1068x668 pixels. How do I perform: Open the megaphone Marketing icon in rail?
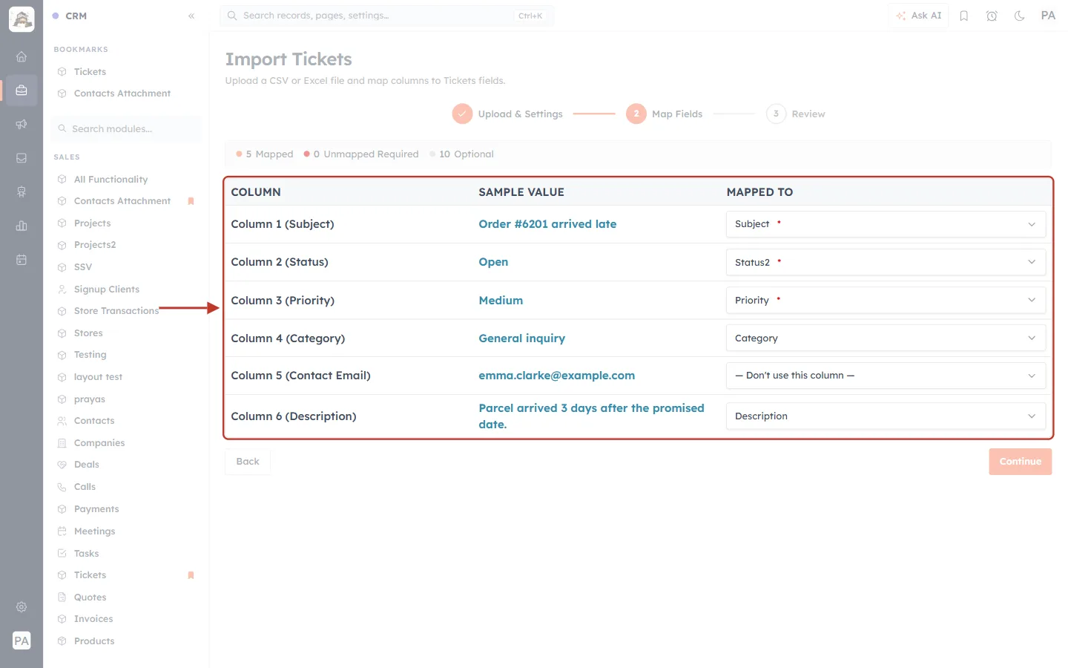tap(22, 124)
